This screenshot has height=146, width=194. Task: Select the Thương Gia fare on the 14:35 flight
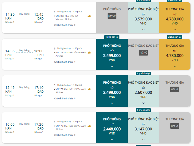point(175,54)
